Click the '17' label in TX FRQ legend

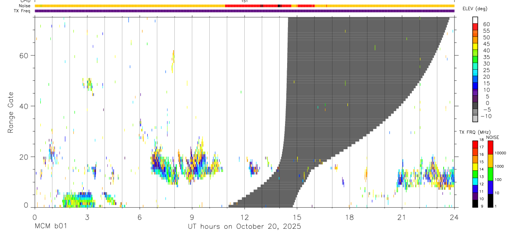coord(481,147)
